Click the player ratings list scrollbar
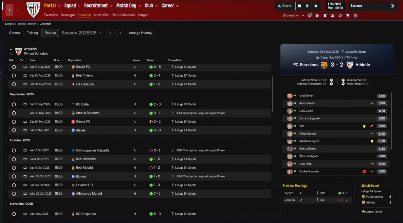Viewport: 403px width, 223px height. [391, 121]
